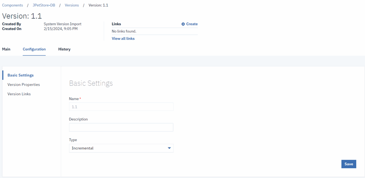Image resolution: width=365 pixels, height=178 pixels.
Task: Click the 'Version: 1.1' page title
Action: click(22, 16)
